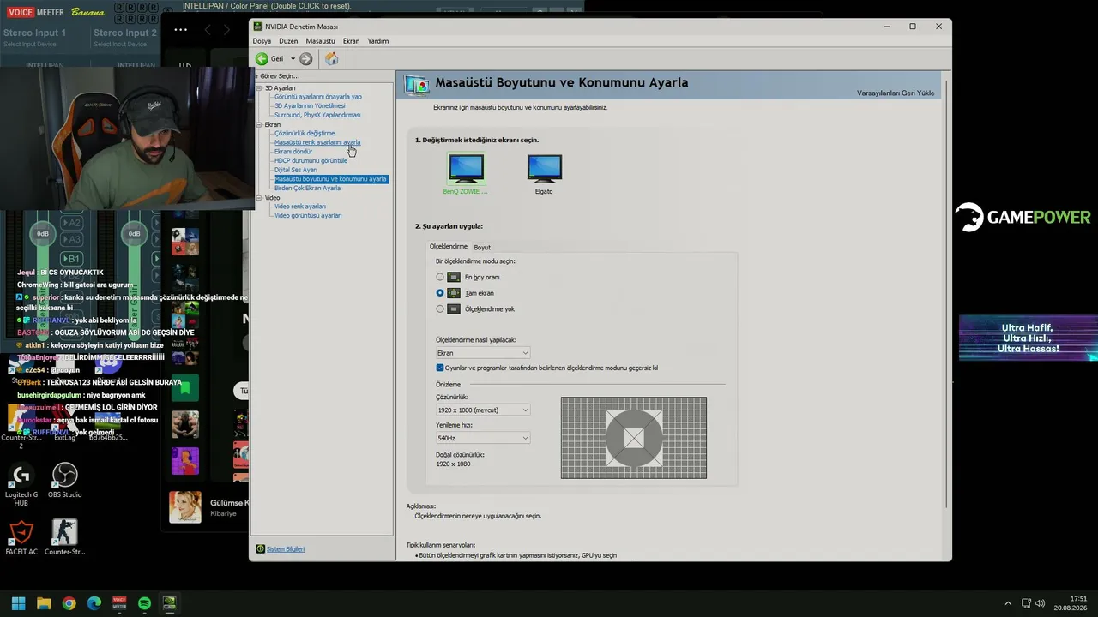Image resolution: width=1098 pixels, height=617 pixels.
Task: Switch to the Ölçeklendirme tab
Action: pos(449,246)
